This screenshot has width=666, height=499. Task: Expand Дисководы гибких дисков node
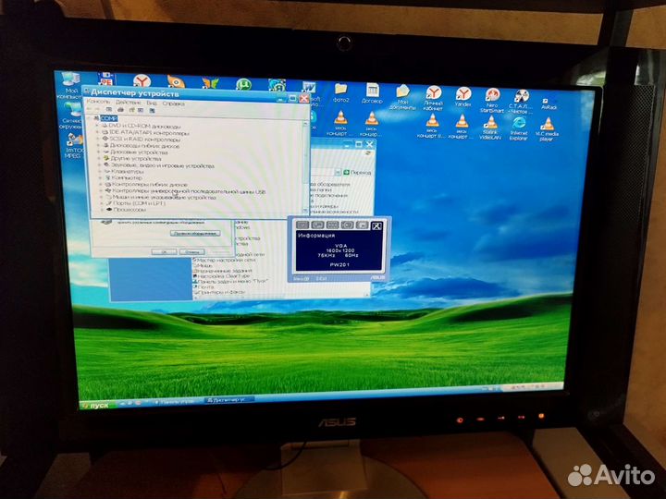(99, 145)
